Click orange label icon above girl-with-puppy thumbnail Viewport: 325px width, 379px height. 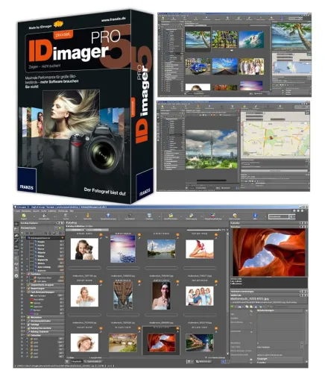[x=101, y=235]
